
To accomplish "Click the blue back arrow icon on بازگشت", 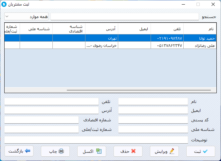I will tap(28, 151).
